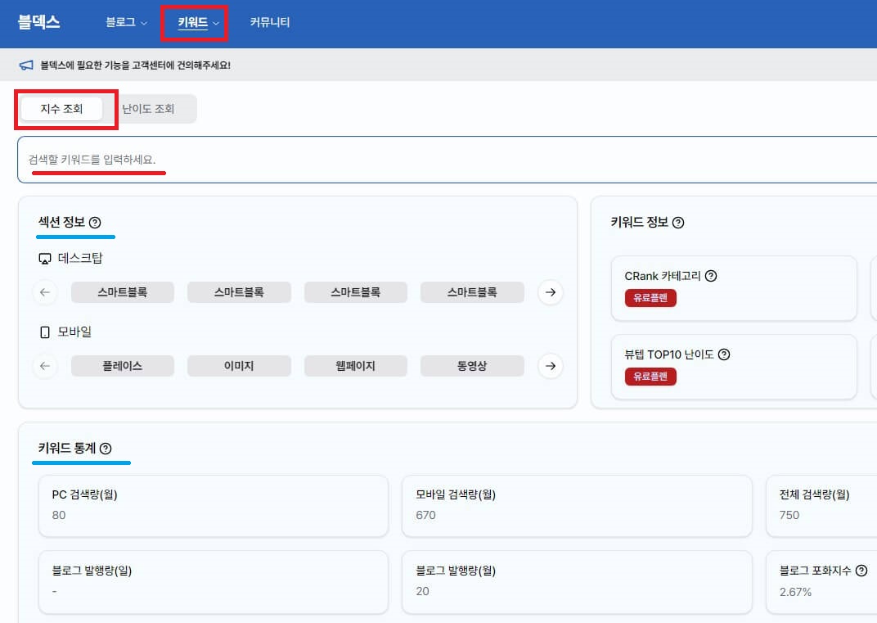
Task: Select the 이미지 section chip
Action: pyautogui.click(x=239, y=366)
